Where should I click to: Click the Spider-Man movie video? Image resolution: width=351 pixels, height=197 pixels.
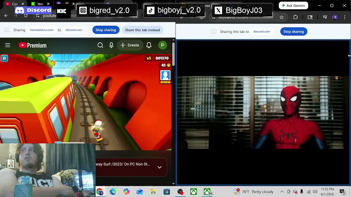[x=263, y=112]
